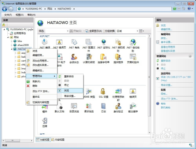Image resolution: width=196 pixels, height=149 pixels.
Task: Open the 帮助(H) menu
Action: pos(31,15)
